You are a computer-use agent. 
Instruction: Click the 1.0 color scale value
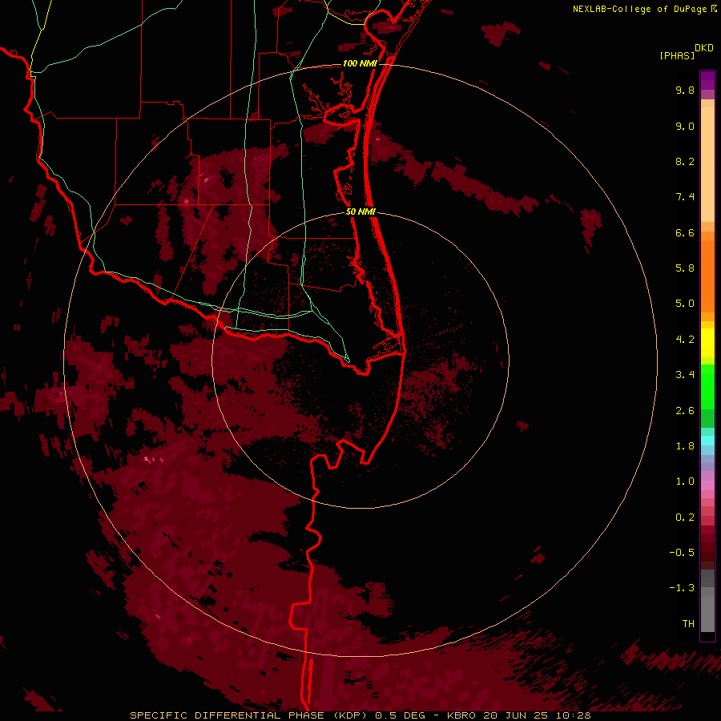click(x=685, y=481)
